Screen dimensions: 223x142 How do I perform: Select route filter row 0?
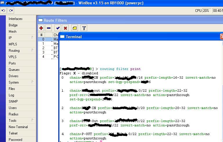point(48,39)
